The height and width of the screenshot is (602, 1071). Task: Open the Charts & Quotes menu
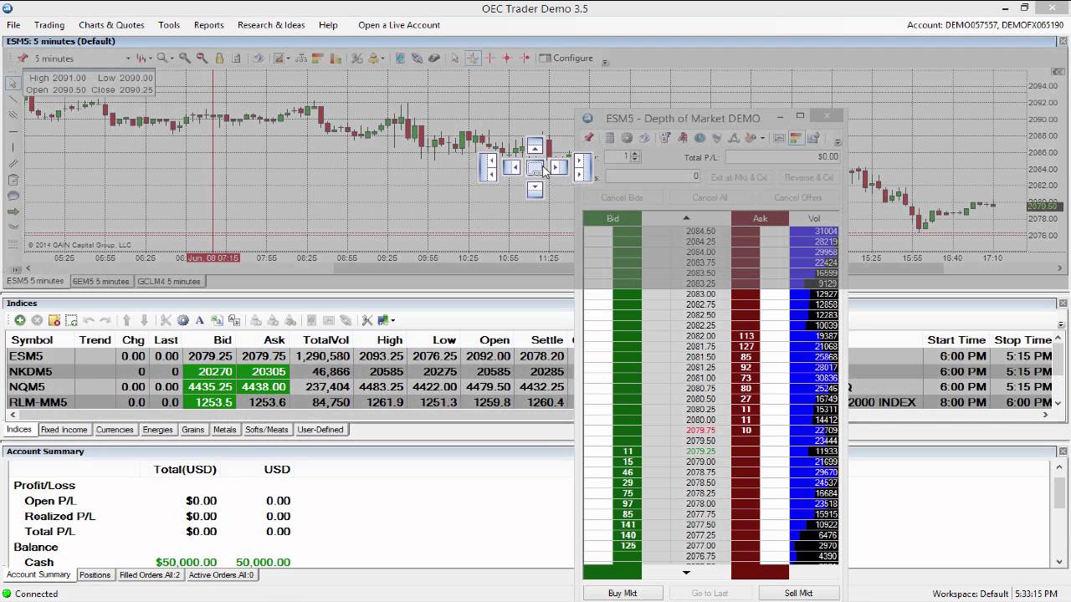(111, 24)
